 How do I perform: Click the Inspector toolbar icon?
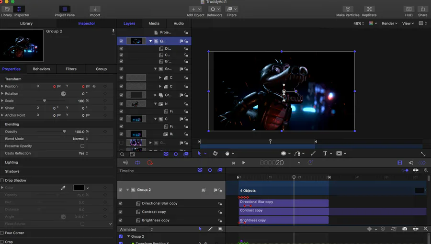pyautogui.click(x=20, y=9)
